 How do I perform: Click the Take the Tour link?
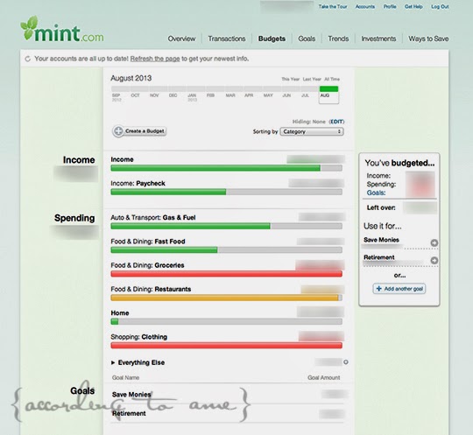pyautogui.click(x=333, y=7)
